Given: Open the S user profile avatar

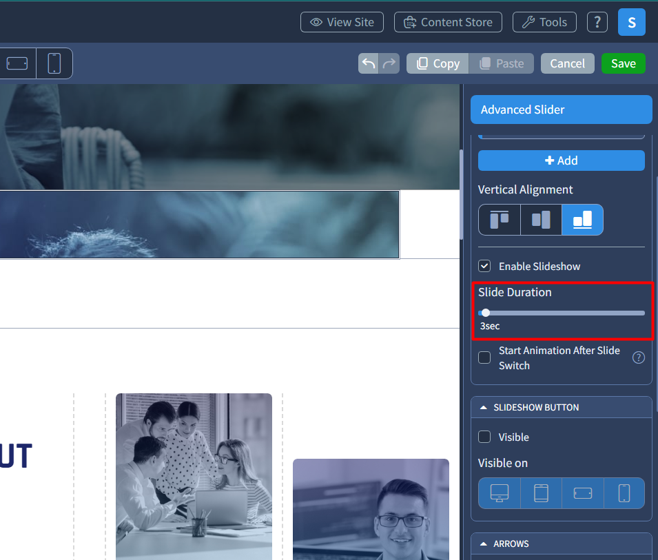Looking at the screenshot, I should [632, 22].
